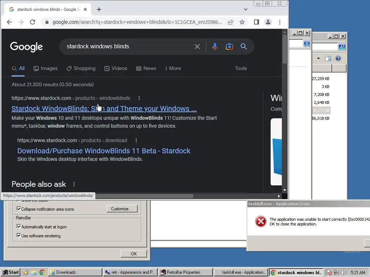Viewport: 370px width, 277px height.
Task: Bookmark this page with star icon
Action: pyautogui.click(x=242, y=22)
